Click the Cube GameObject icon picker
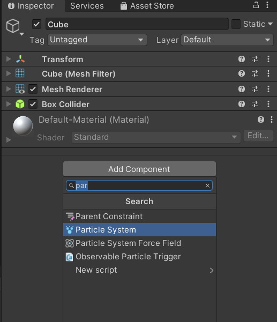 [x=15, y=27]
